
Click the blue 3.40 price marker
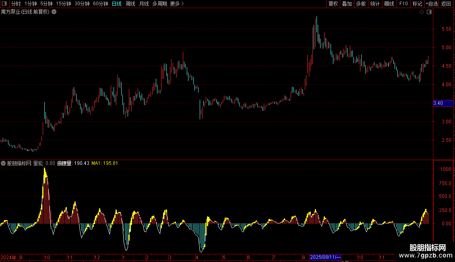point(443,103)
